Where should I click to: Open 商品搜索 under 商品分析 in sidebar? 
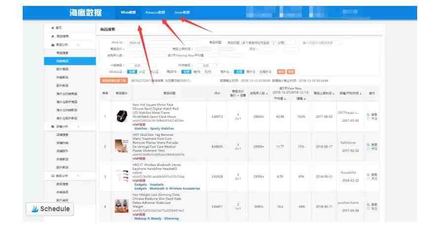coord(62,53)
